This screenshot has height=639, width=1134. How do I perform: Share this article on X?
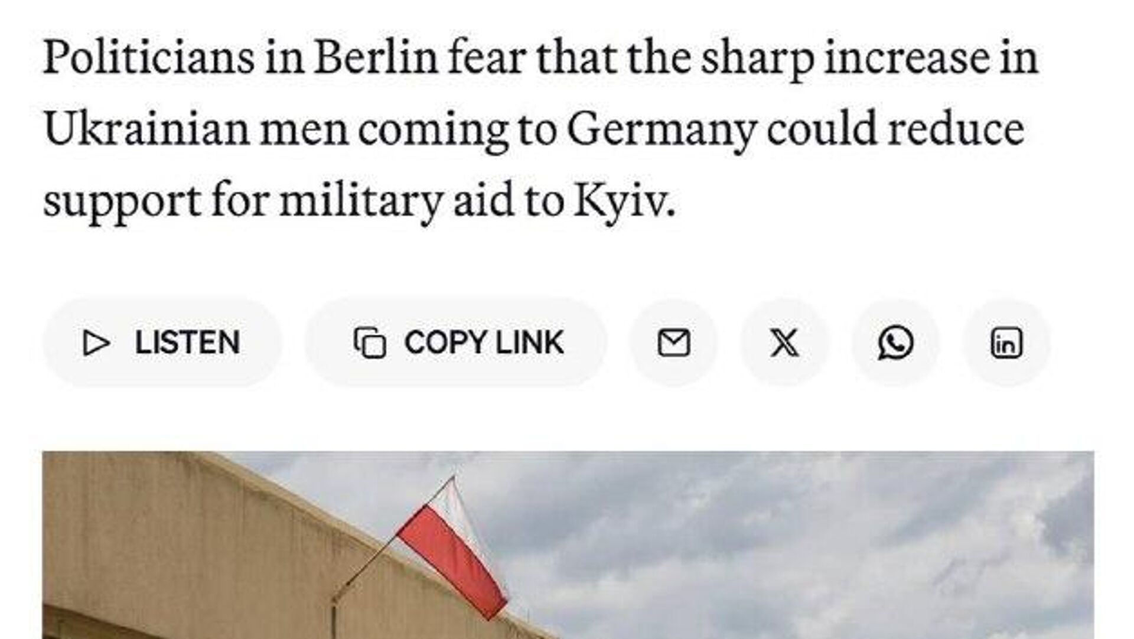point(785,343)
